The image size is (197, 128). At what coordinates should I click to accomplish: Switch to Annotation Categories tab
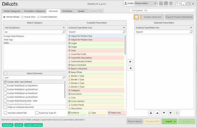pos(34,11)
